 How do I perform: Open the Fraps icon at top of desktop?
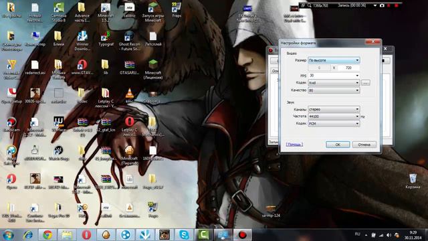coord(177,10)
